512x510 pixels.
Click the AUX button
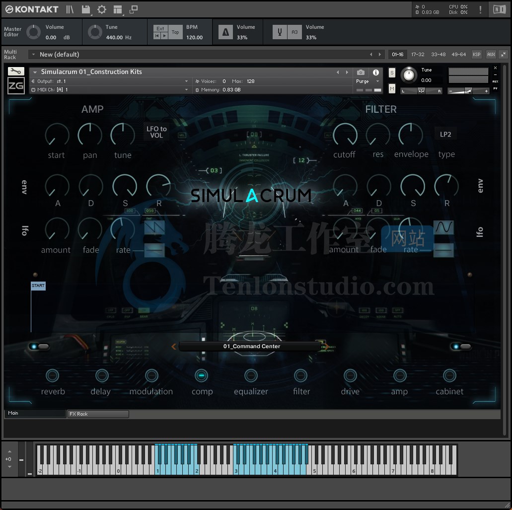pos(491,55)
